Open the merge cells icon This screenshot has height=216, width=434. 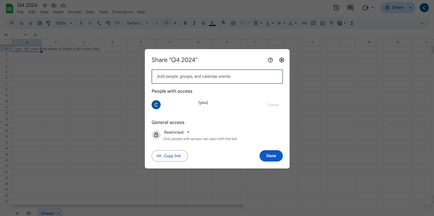[243, 23]
